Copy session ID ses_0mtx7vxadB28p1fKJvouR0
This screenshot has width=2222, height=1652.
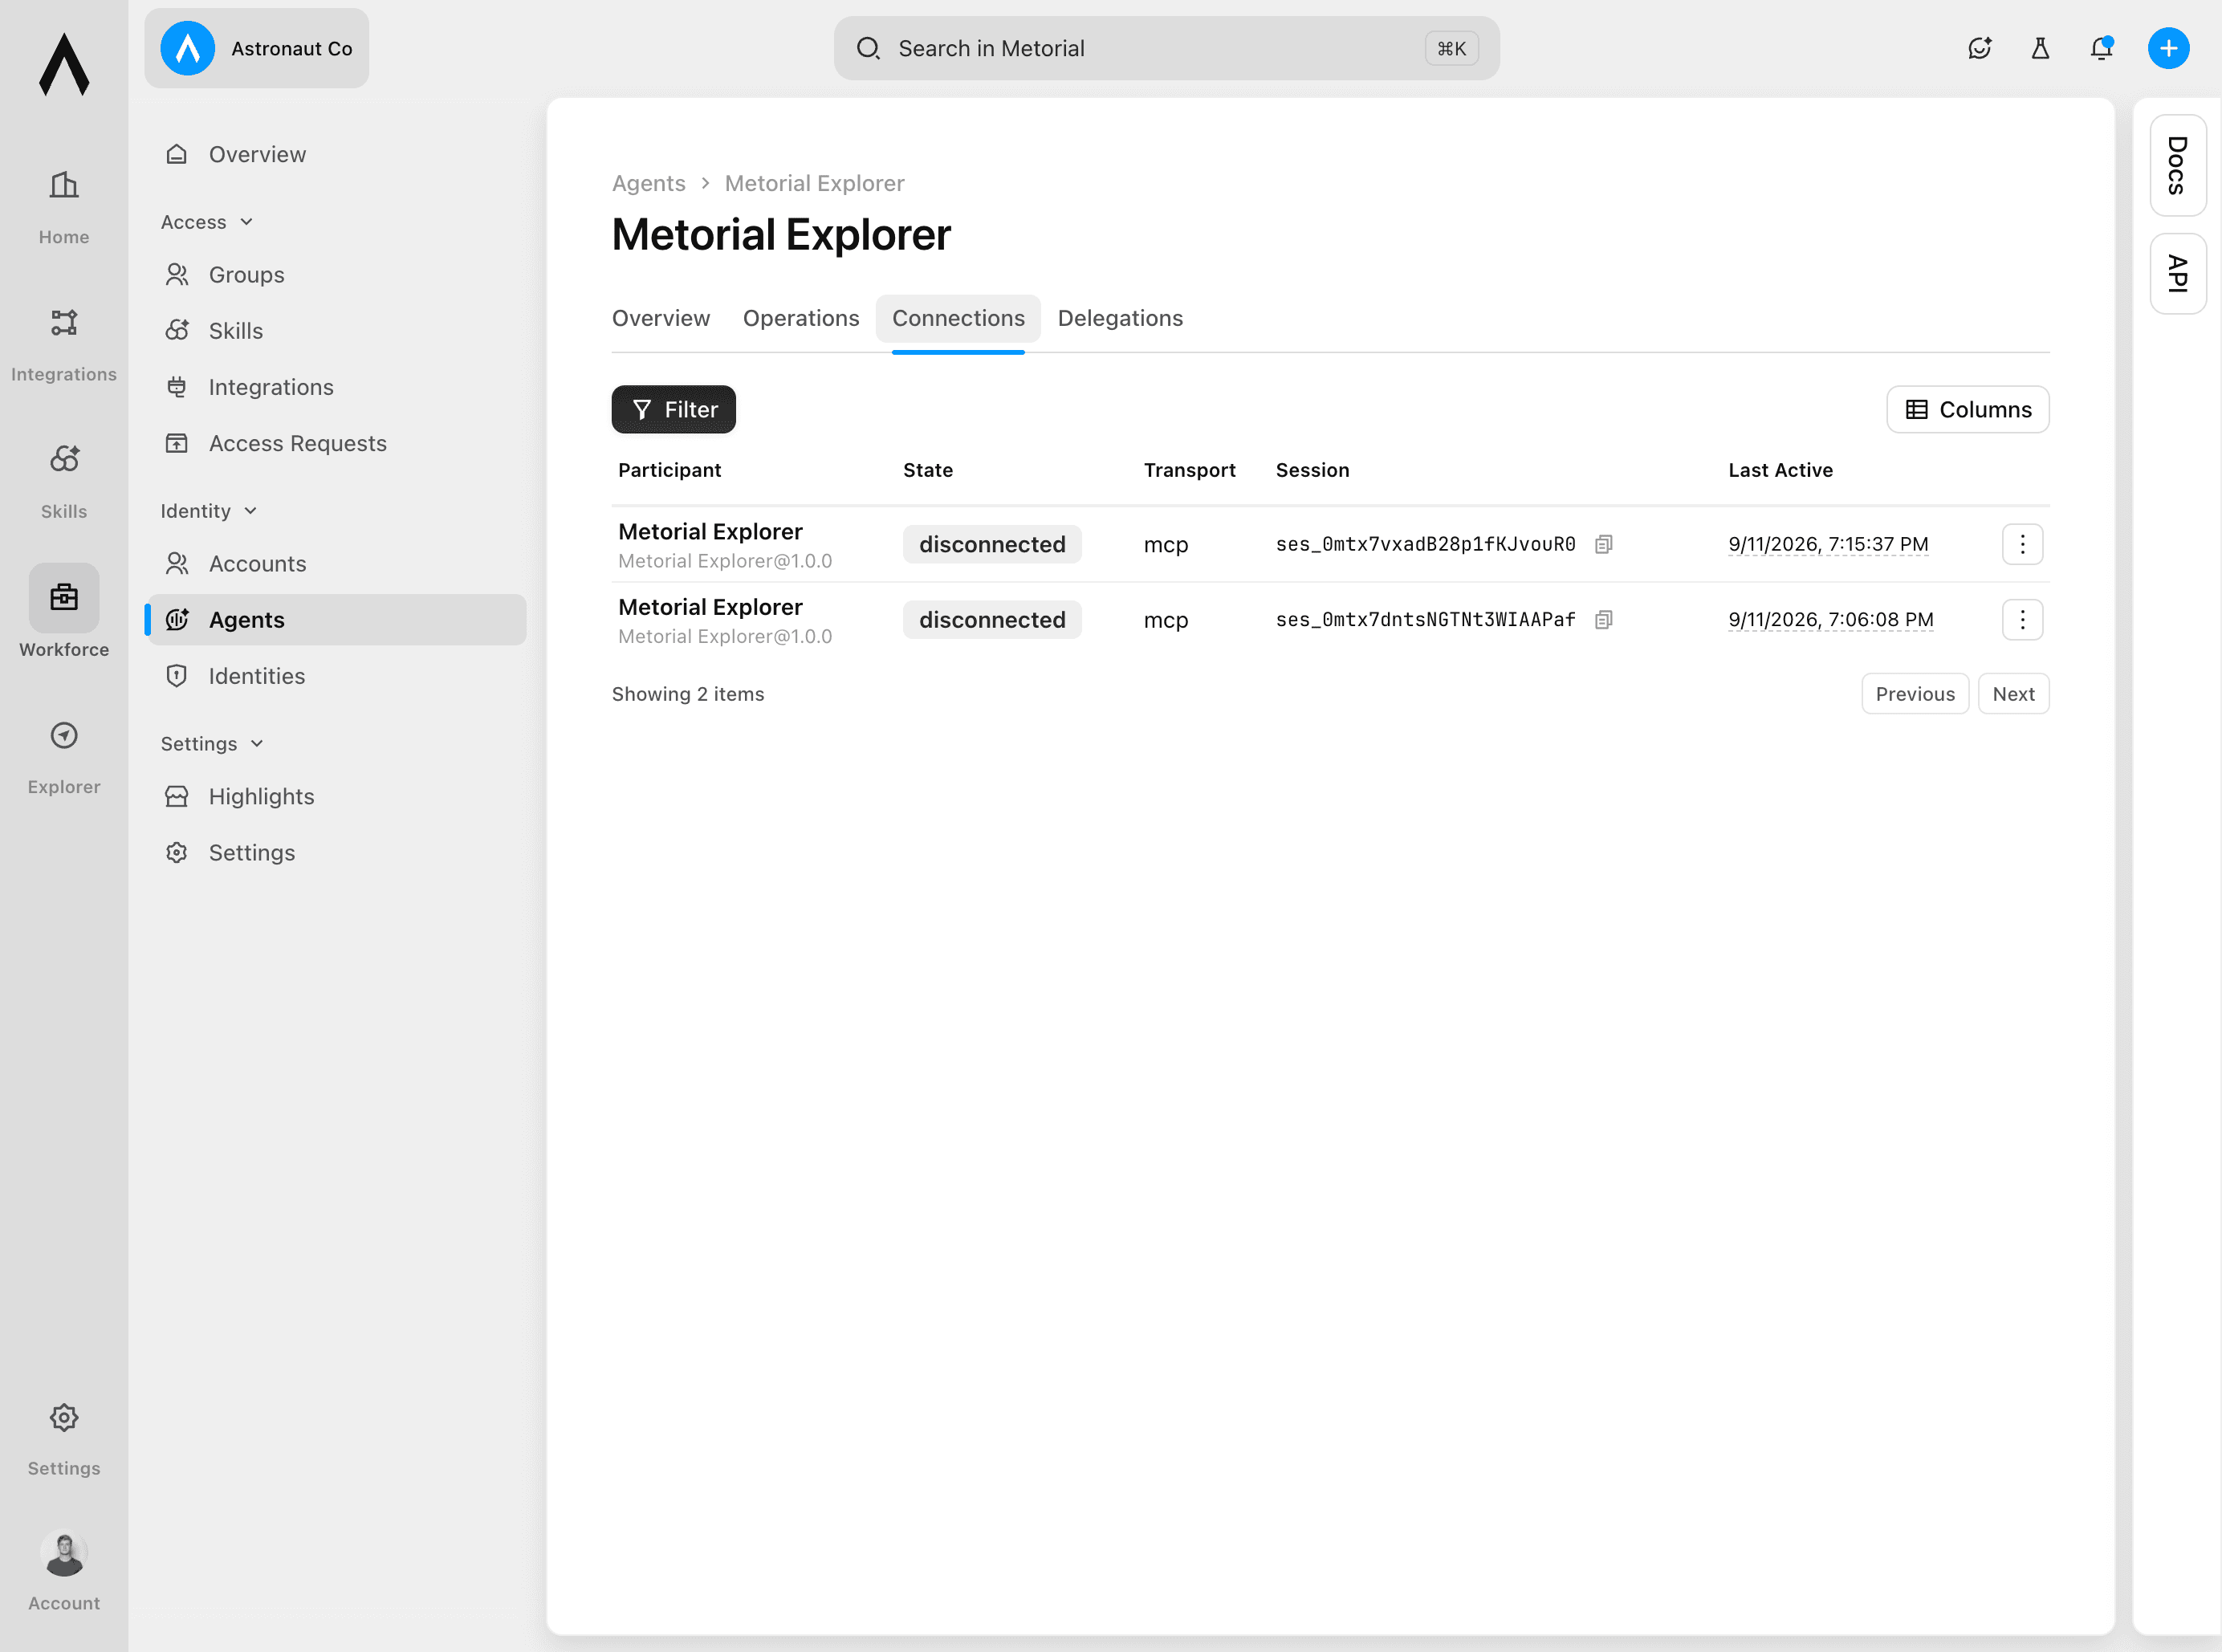1603,544
